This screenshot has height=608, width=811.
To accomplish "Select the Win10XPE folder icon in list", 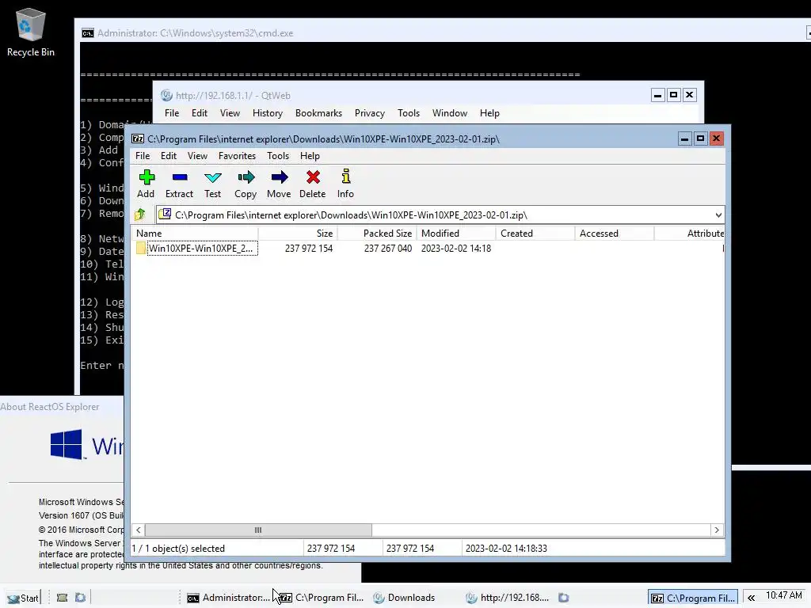I will (x=141, y=248).
